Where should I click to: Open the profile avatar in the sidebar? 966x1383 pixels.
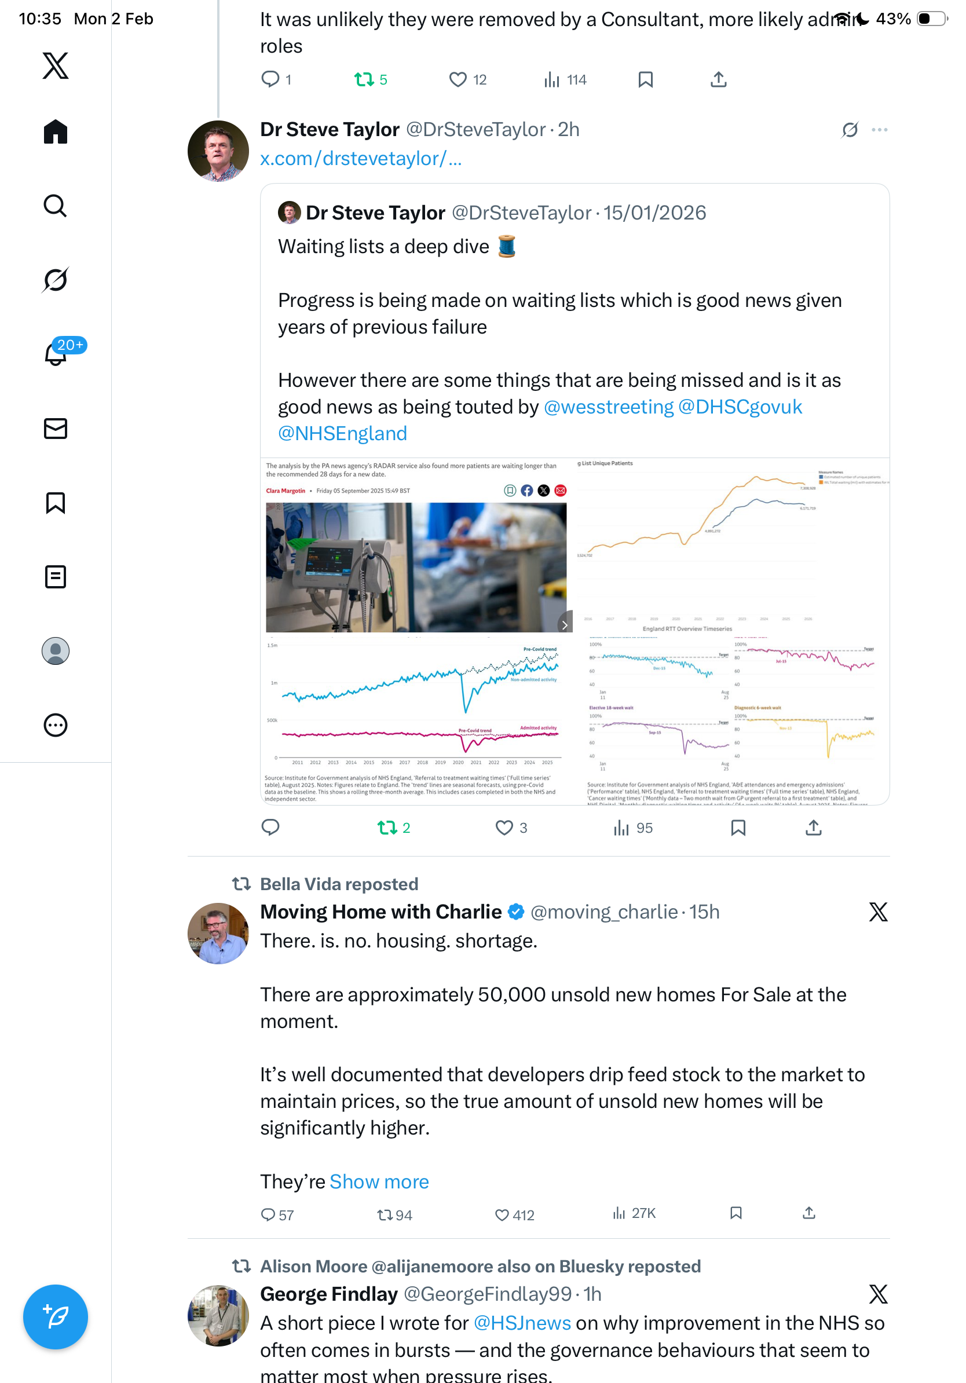[56, 650]
